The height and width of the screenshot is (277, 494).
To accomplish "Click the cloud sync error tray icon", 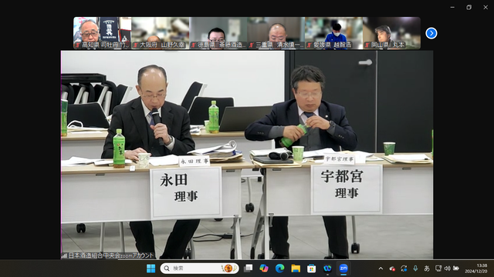I will click(392, 269).
